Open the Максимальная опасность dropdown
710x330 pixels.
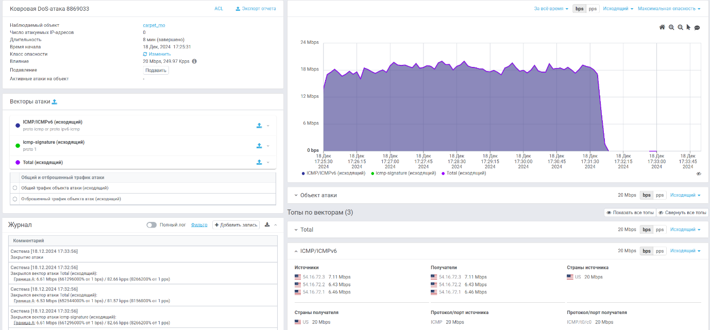(x=669, y=9)
